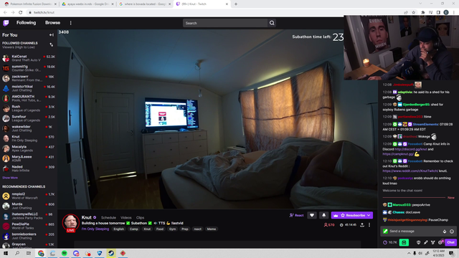This screenshot has width=459, height=258.
Task: Switch to Pokemon Infinite Fusion tab
Action: (30, 4)
